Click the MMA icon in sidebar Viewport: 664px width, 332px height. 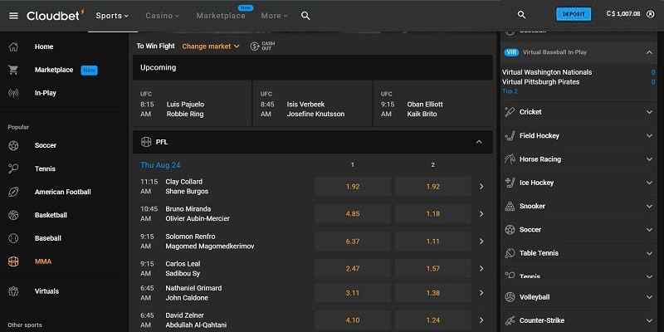coord(13,261)
